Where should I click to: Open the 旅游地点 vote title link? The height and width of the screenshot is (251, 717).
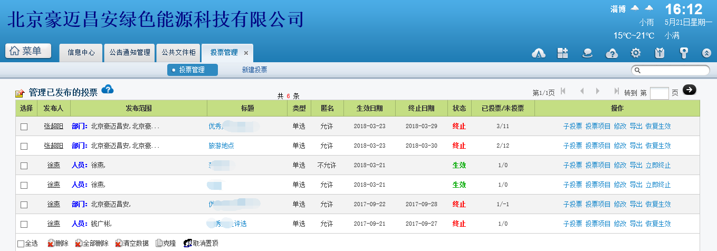coord(221,146)
